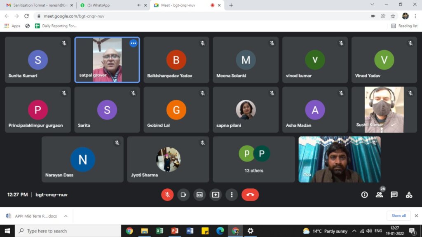Open the 13 others participants tile

[x=254, y=160]
